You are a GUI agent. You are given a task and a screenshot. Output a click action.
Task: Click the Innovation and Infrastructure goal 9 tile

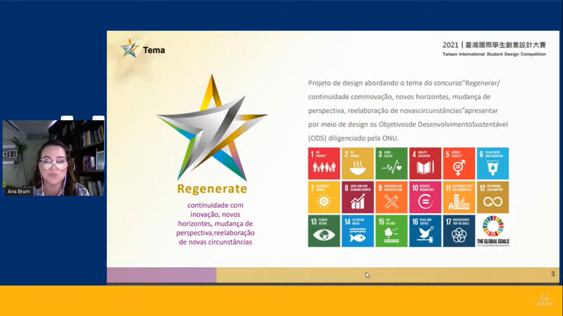pyautogui.click(x=392, y=197)
